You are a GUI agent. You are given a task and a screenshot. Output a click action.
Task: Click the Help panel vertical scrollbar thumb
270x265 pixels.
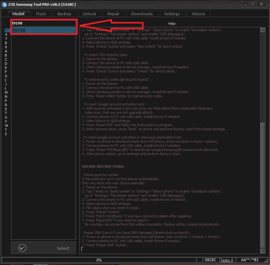[x=262, y=185]
